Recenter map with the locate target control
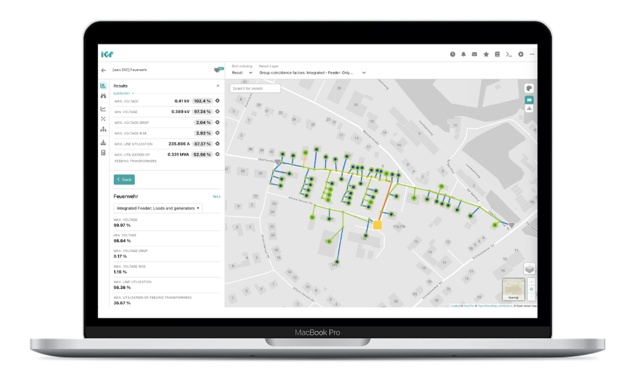 (x=531, y=289)
